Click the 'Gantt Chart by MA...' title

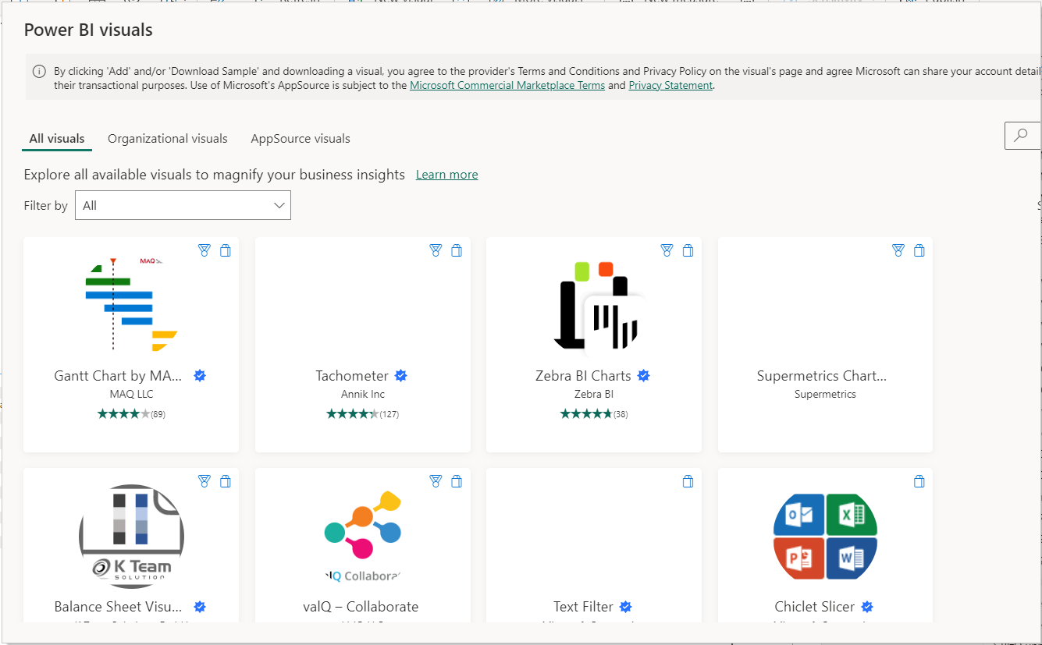pyautogui.click(x=118, y=376)
